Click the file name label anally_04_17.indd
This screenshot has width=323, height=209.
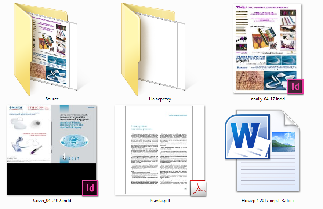click(x=268, y=99)
